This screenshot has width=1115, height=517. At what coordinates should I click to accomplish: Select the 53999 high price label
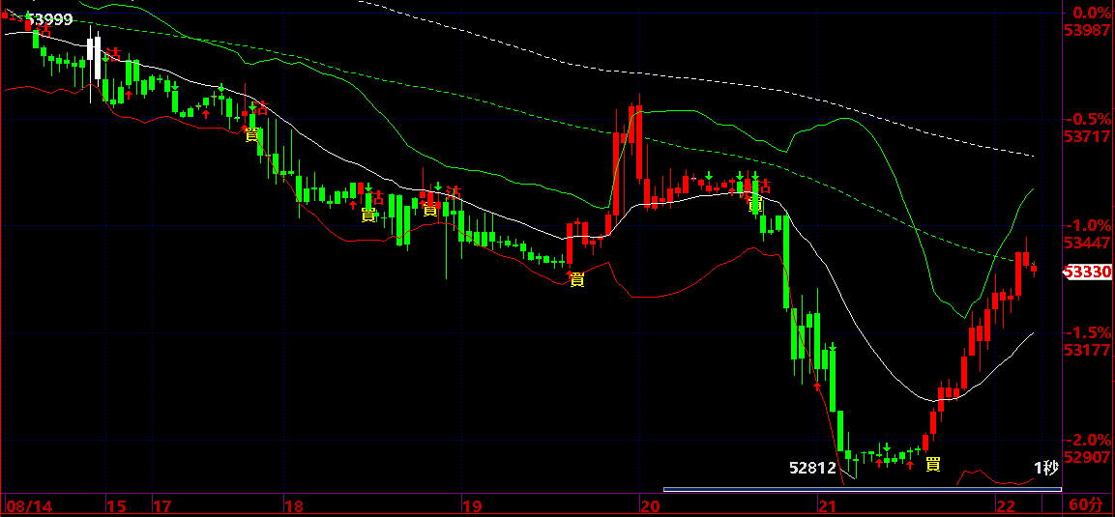point(49,20)
